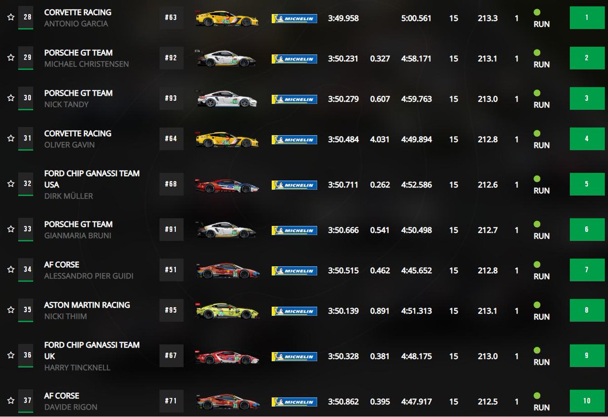Open driver Michael Christensen's name
The image size is (608, 417).
86,64
